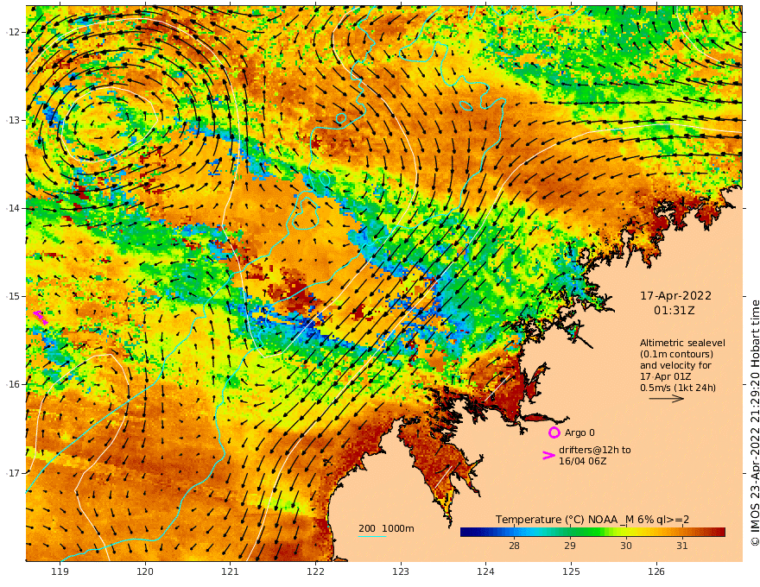
Task: Click longitude axis label 126
Action: click(656, 571)
